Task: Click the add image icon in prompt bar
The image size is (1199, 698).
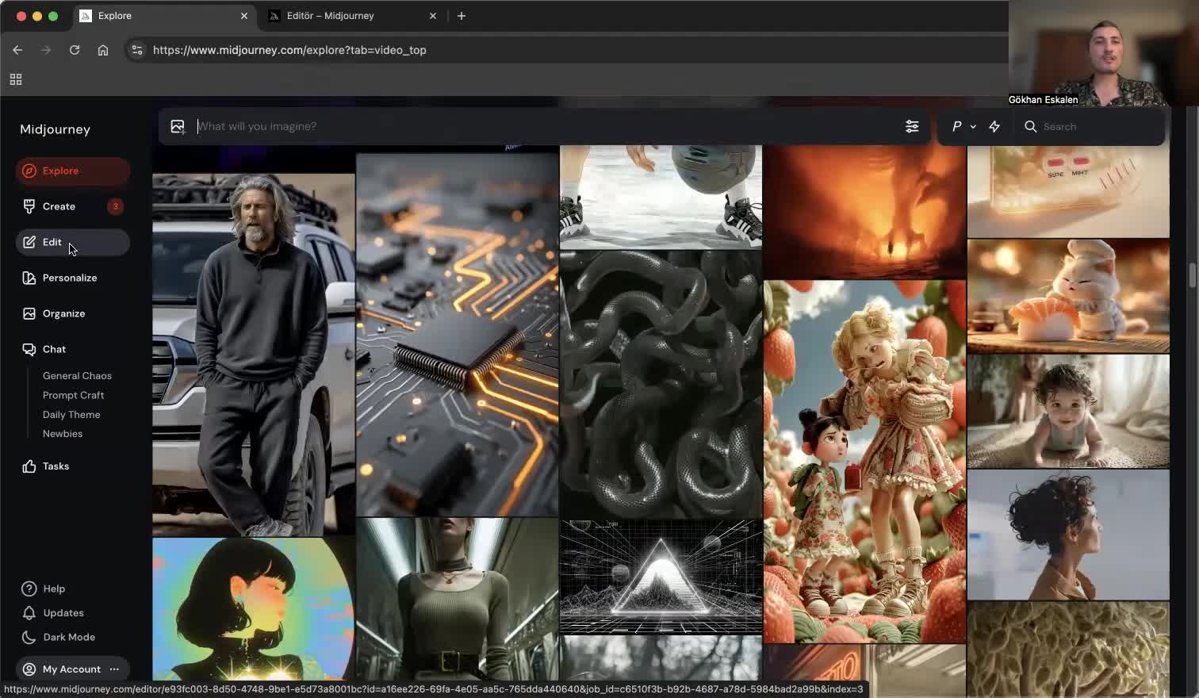Action: 178,126
